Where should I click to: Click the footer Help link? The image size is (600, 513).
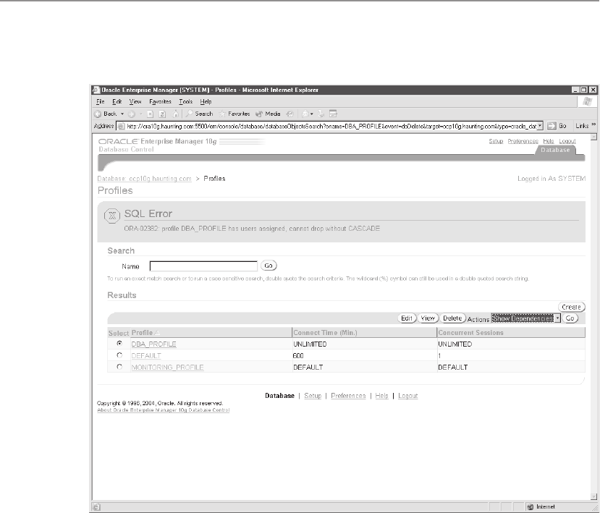(x=381, y=396)
